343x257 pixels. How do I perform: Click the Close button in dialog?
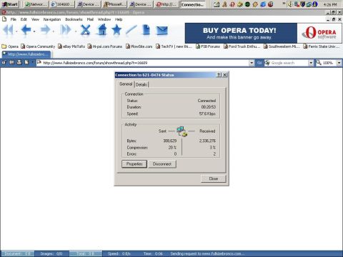213,178
